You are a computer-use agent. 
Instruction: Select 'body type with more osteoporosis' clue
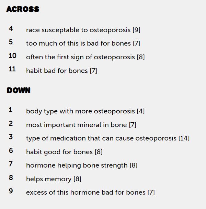(85, 111)
